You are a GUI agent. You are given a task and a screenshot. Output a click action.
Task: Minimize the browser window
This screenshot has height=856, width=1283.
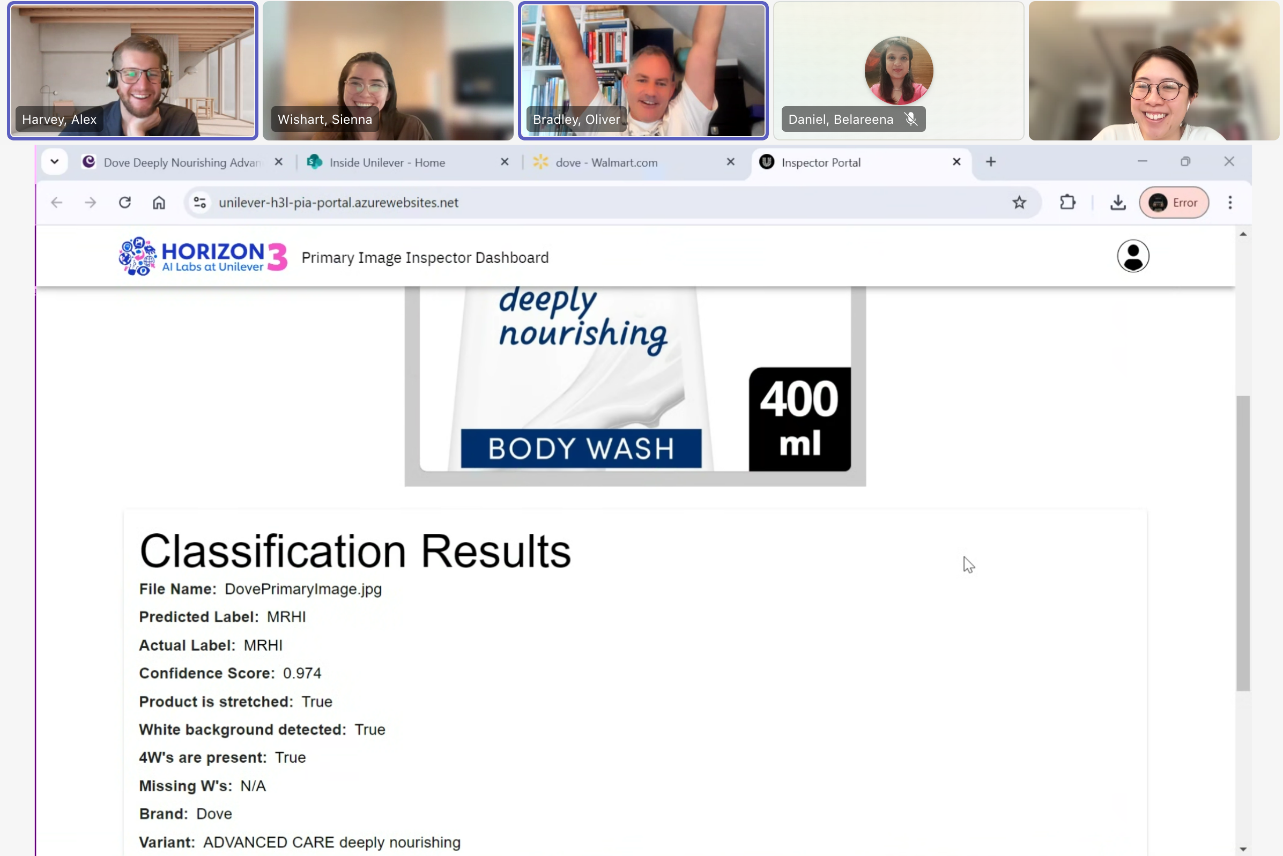pos(1142,161)
